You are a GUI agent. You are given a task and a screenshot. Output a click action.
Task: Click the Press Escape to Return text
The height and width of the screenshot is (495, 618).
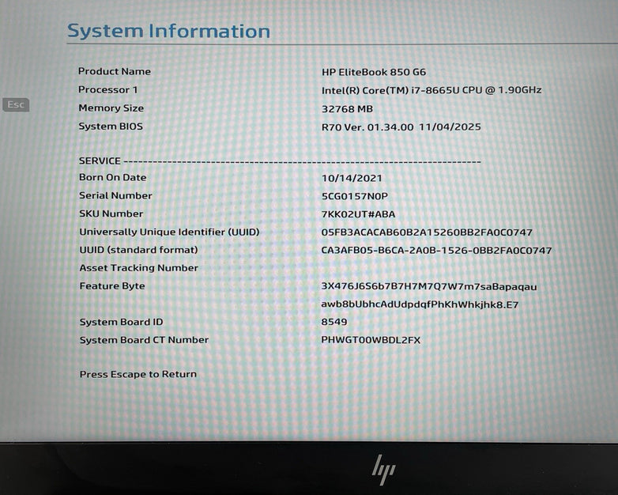point(138,374)
